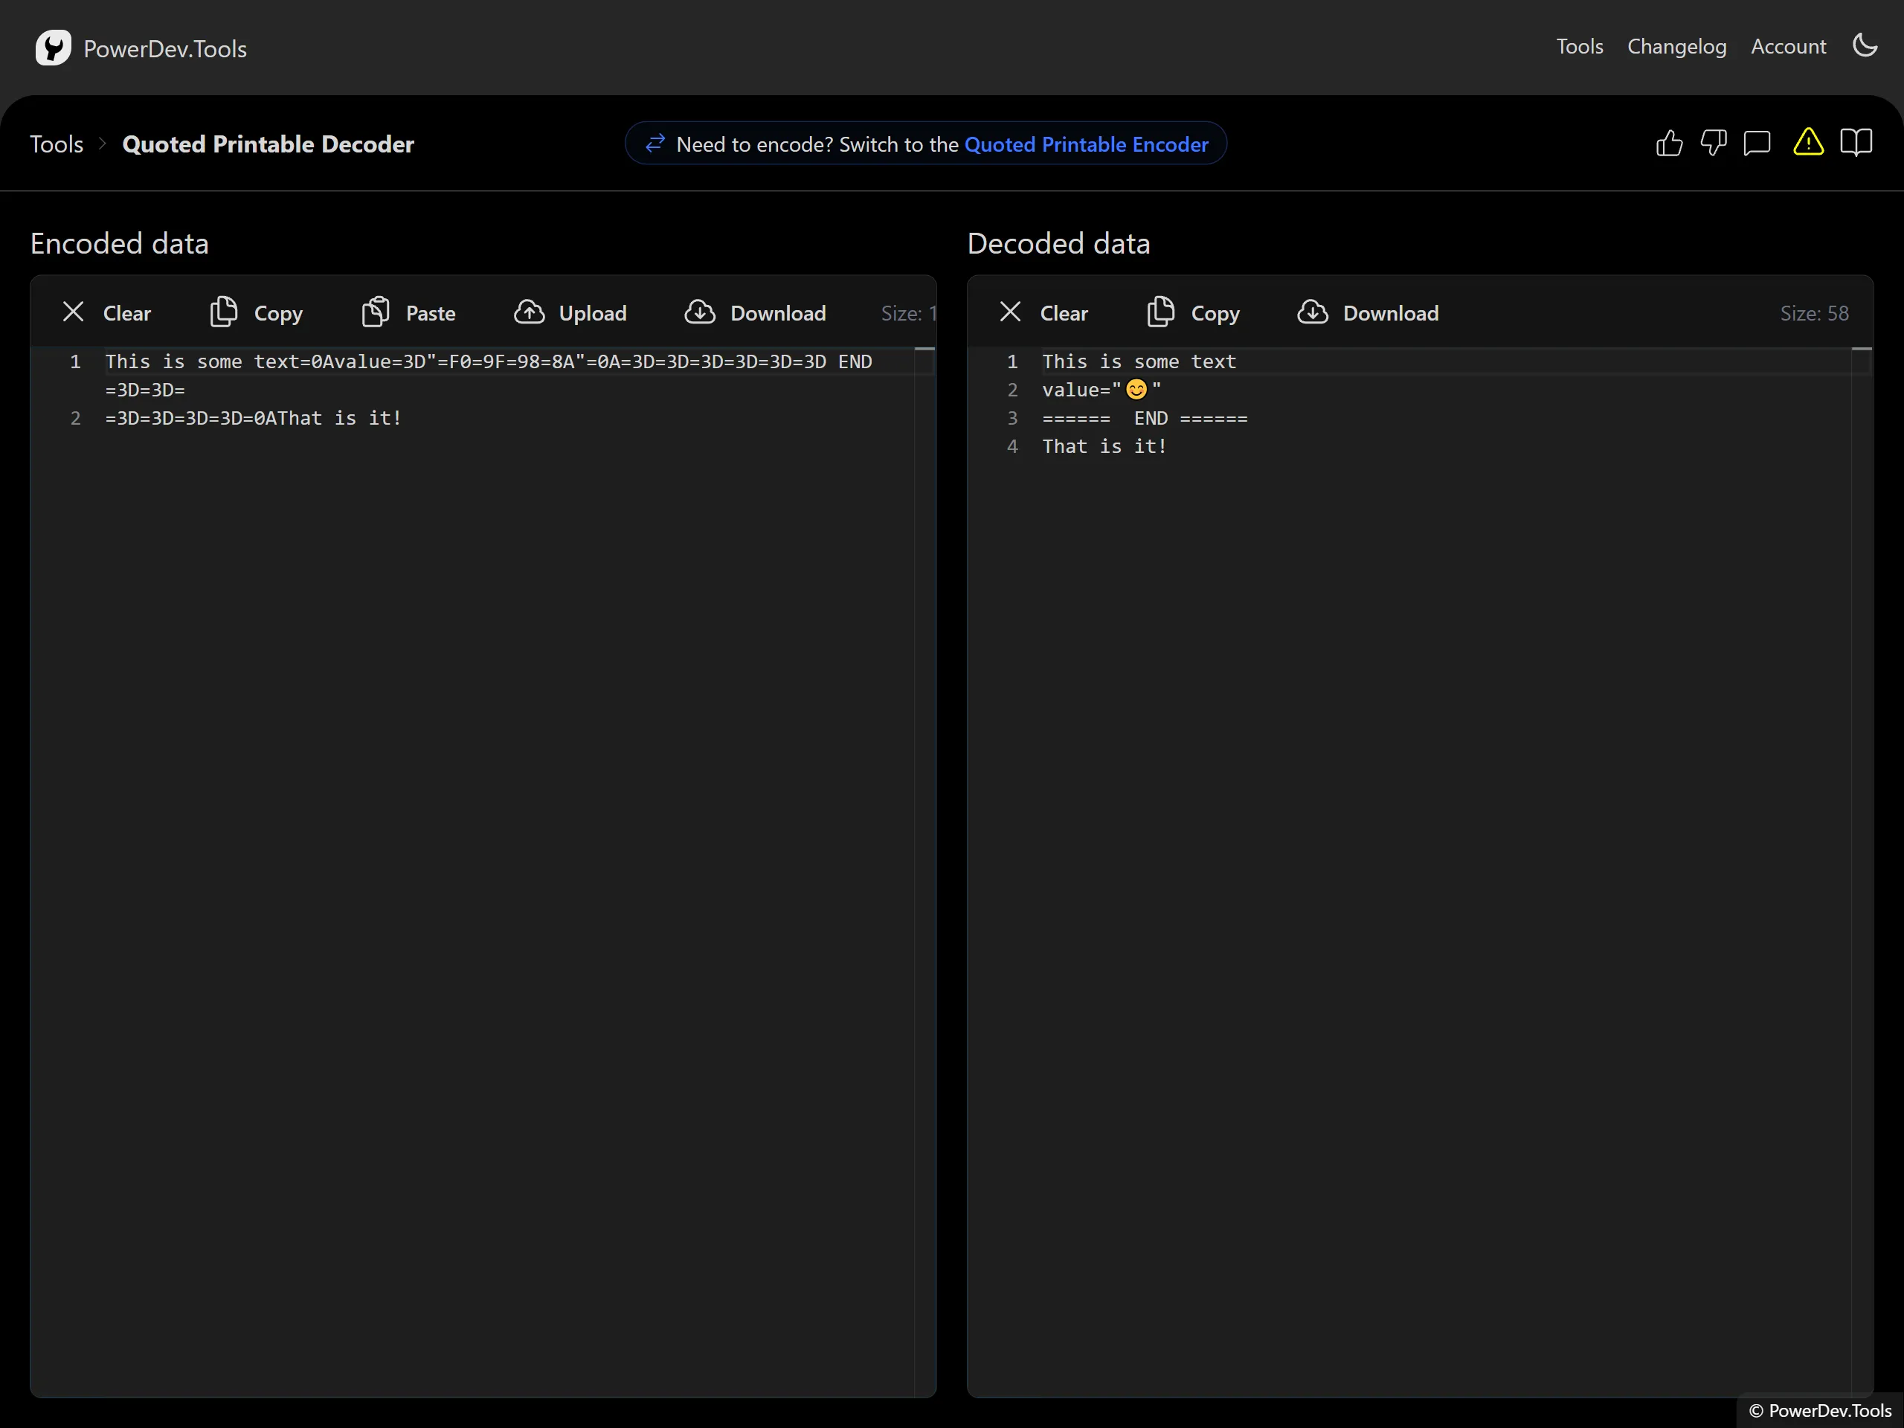Click the Clear label in Decoded data
The width and height of the screenshot is (1904, 1428).
pyautogui.click(x=1064, y=313)
